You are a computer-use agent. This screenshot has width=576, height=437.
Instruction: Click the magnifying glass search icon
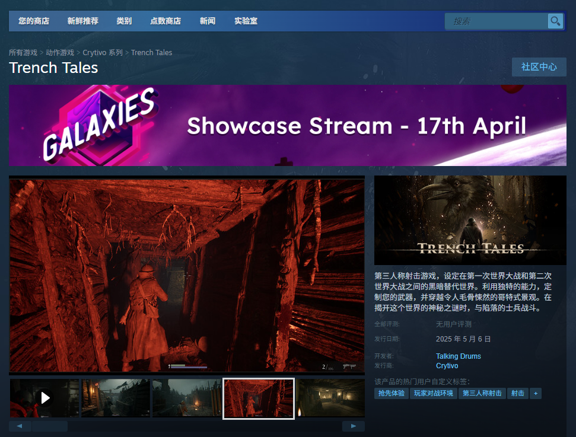[555, 21]
